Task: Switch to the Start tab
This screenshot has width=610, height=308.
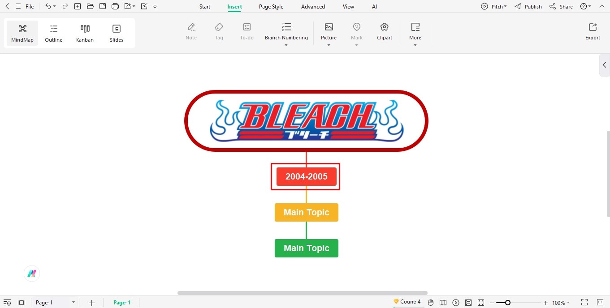Action: 205,7
